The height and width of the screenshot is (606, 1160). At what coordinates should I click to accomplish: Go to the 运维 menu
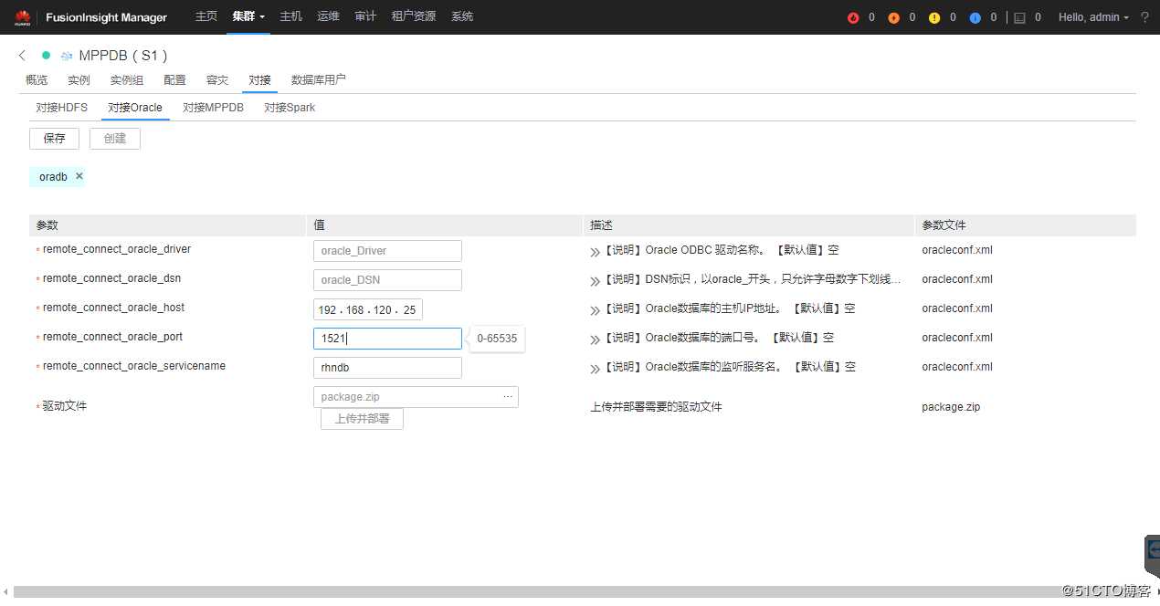click(x=328, y=16)
